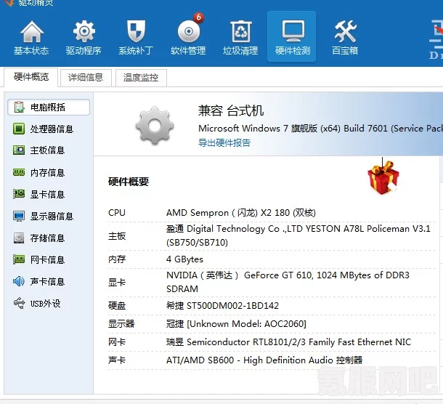
Task: Click the 存储信息 hard disk icon
Action: pos(19,238)
